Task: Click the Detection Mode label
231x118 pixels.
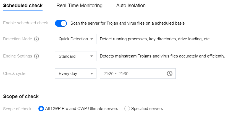Action: click(x=17, y=39)
